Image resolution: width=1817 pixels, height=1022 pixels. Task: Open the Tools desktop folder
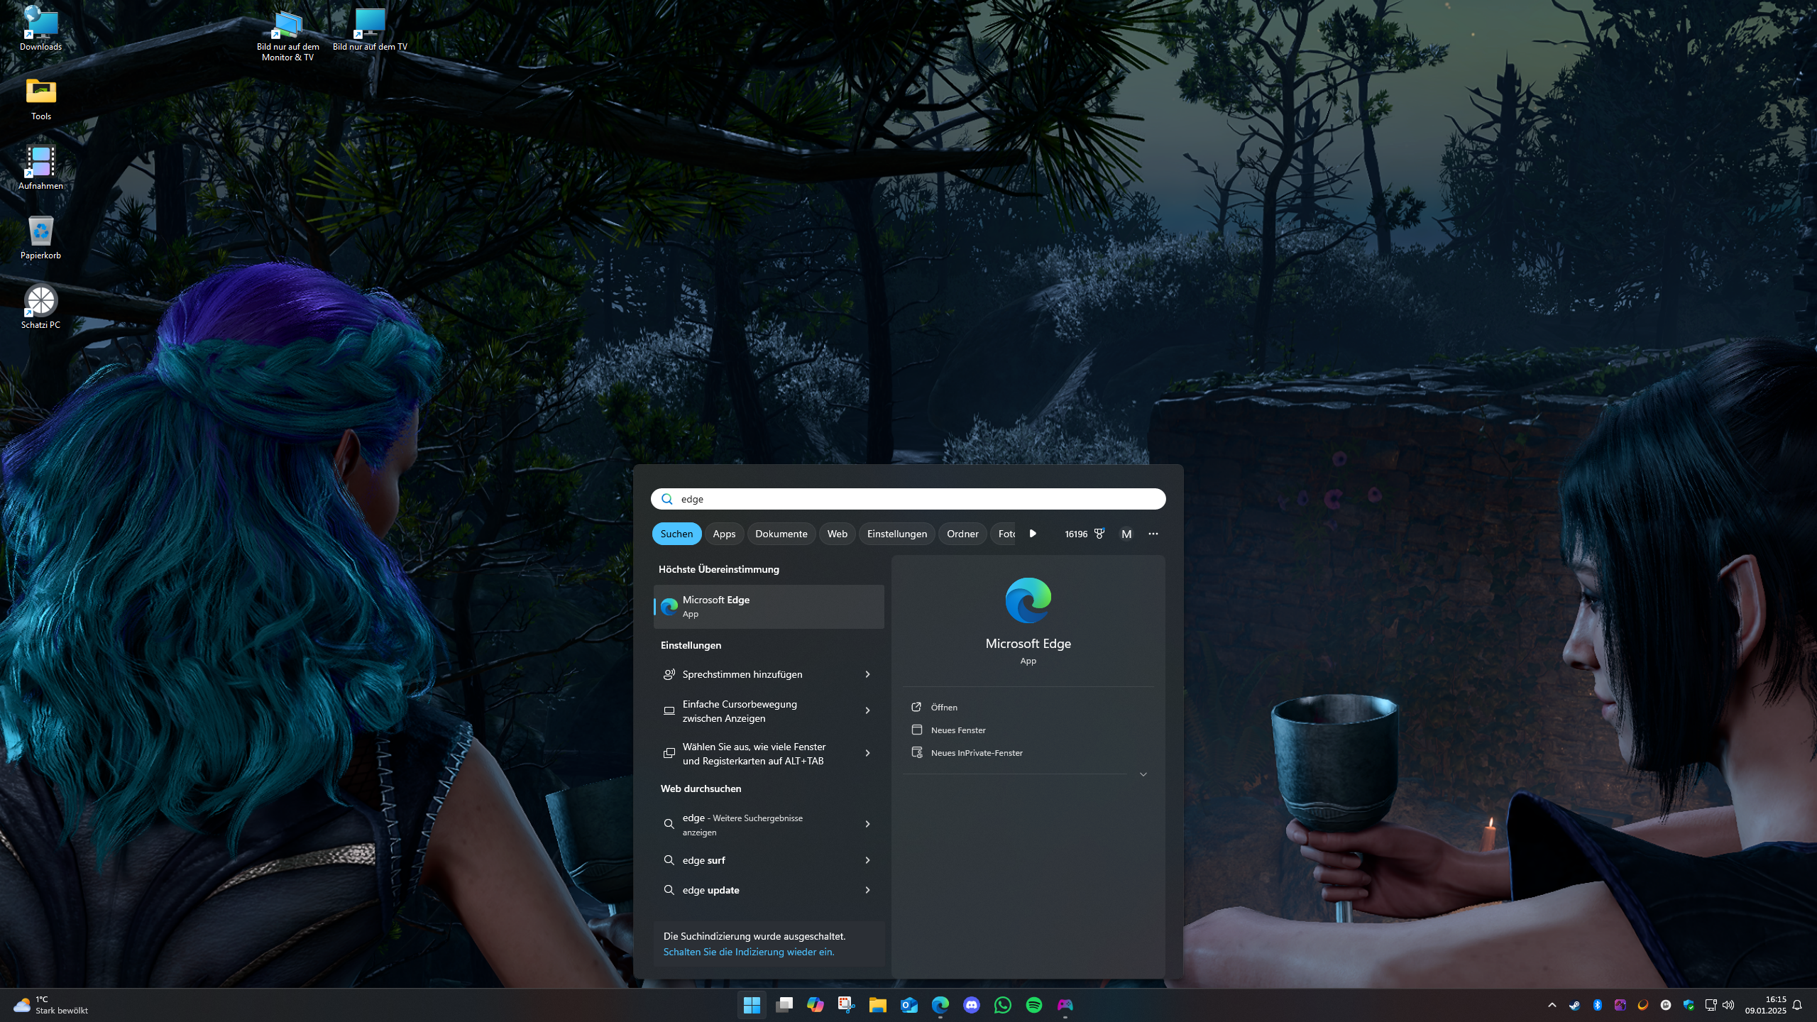click(x=40, y=98)
